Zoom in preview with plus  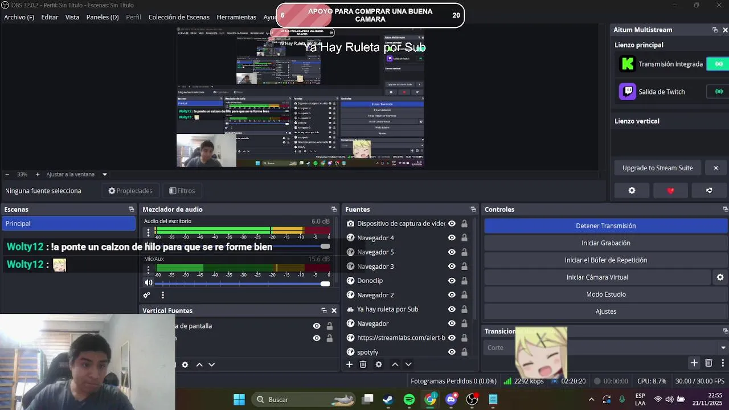(38, 174)
